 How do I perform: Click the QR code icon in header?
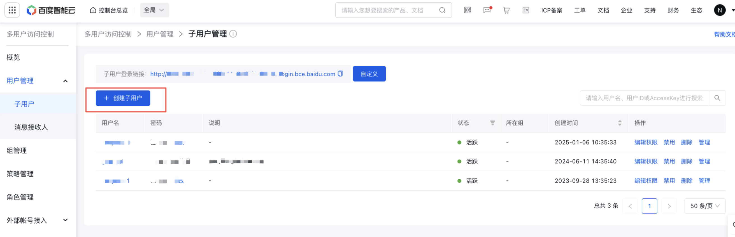pos(467,10)
